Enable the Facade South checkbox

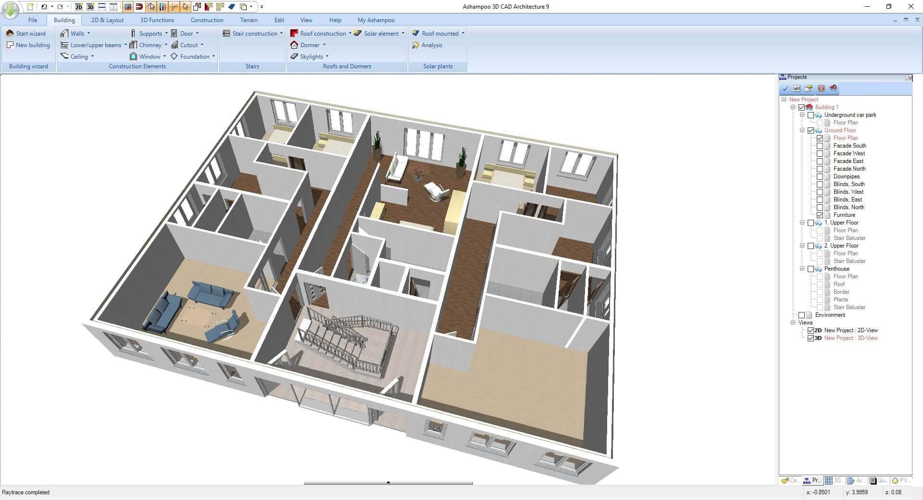820,146
